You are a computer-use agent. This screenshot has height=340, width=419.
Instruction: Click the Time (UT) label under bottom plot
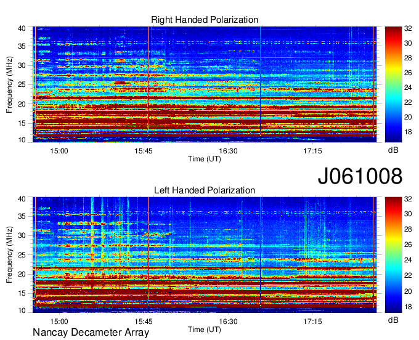point(205,330)
